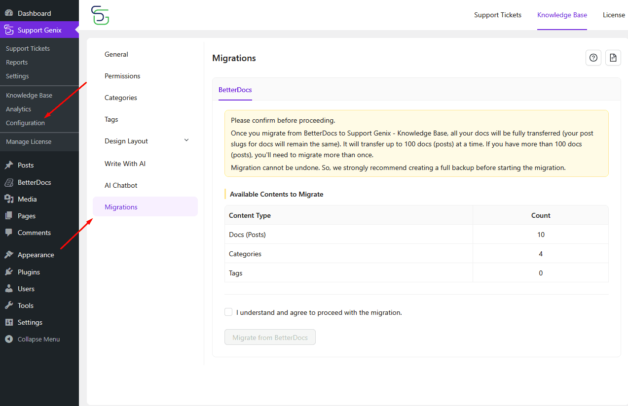The height and width of the screenshot is (406, 628).
Task: Click the Categories row in contents table
Action: tap(416, 254)
